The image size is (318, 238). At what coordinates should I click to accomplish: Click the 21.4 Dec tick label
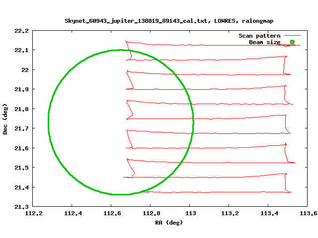(x=21, y=187)
